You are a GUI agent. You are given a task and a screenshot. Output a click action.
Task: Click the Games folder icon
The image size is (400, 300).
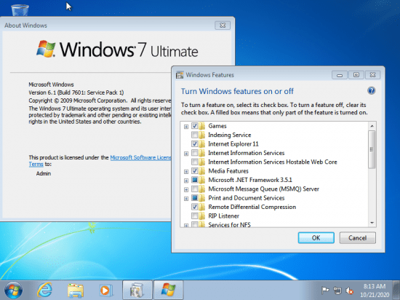click(201, 126)
